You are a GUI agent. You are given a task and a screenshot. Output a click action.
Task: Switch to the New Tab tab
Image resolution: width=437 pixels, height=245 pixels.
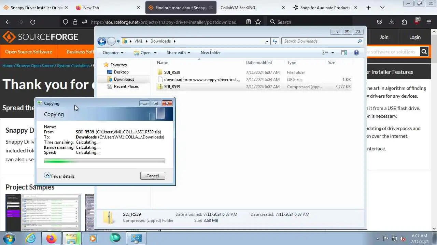(x=108, y=7)
